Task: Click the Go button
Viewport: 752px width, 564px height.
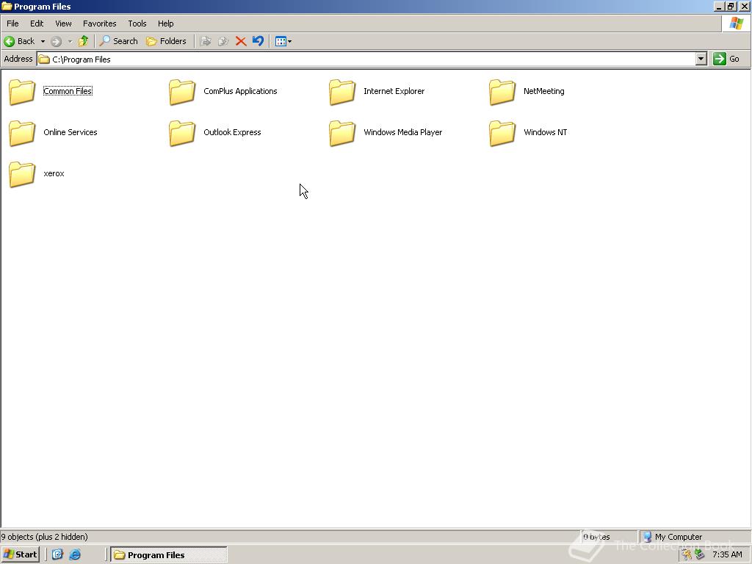Action: (726, 59)
